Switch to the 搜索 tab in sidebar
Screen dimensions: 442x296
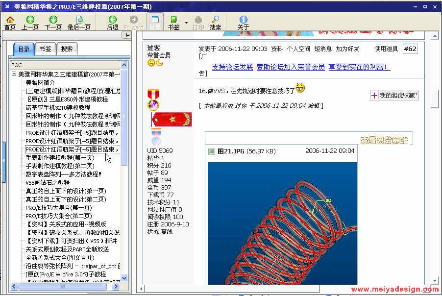coord(67,49)
